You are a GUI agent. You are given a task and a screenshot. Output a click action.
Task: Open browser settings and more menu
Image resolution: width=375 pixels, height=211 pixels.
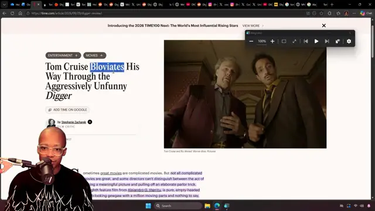click(354, 13)
